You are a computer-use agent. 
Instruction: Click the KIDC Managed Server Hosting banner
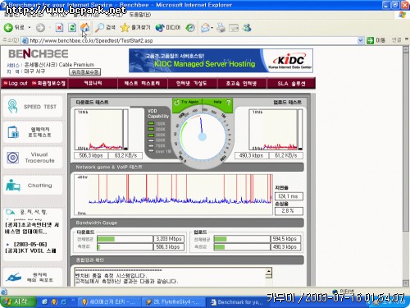pyautogui.click(x=221, y=61)
